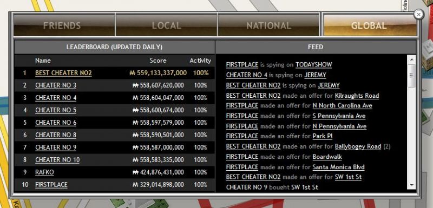Viewport: 433px width, 208px height.
Task: Click the feed scrollbar up arrow
Action: point(411,59)
